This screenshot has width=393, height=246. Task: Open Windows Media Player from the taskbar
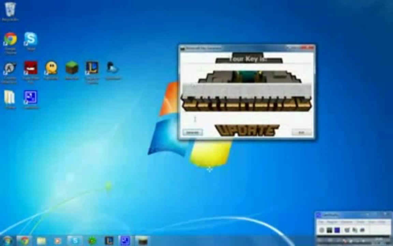57,241
